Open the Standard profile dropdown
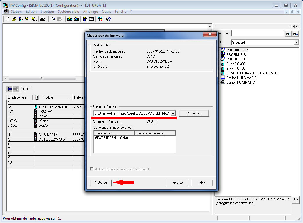This screenshot has width=303, height=223. [x=296, y=43]
